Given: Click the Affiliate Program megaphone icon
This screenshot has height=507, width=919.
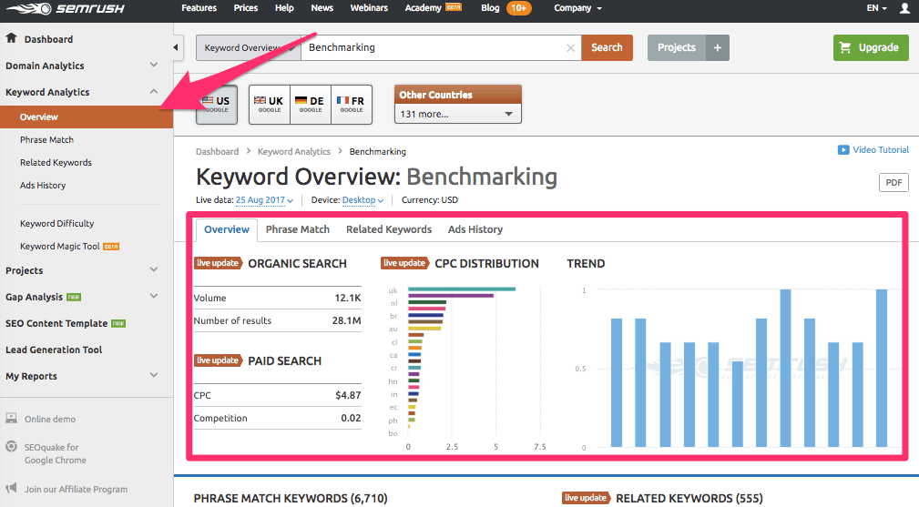Looking at the screenshot, I should (11, 488).
